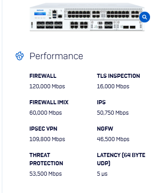Screen dimensions: 166x193
Task: Click the 5 µs latency value
Action: [102, 174]
